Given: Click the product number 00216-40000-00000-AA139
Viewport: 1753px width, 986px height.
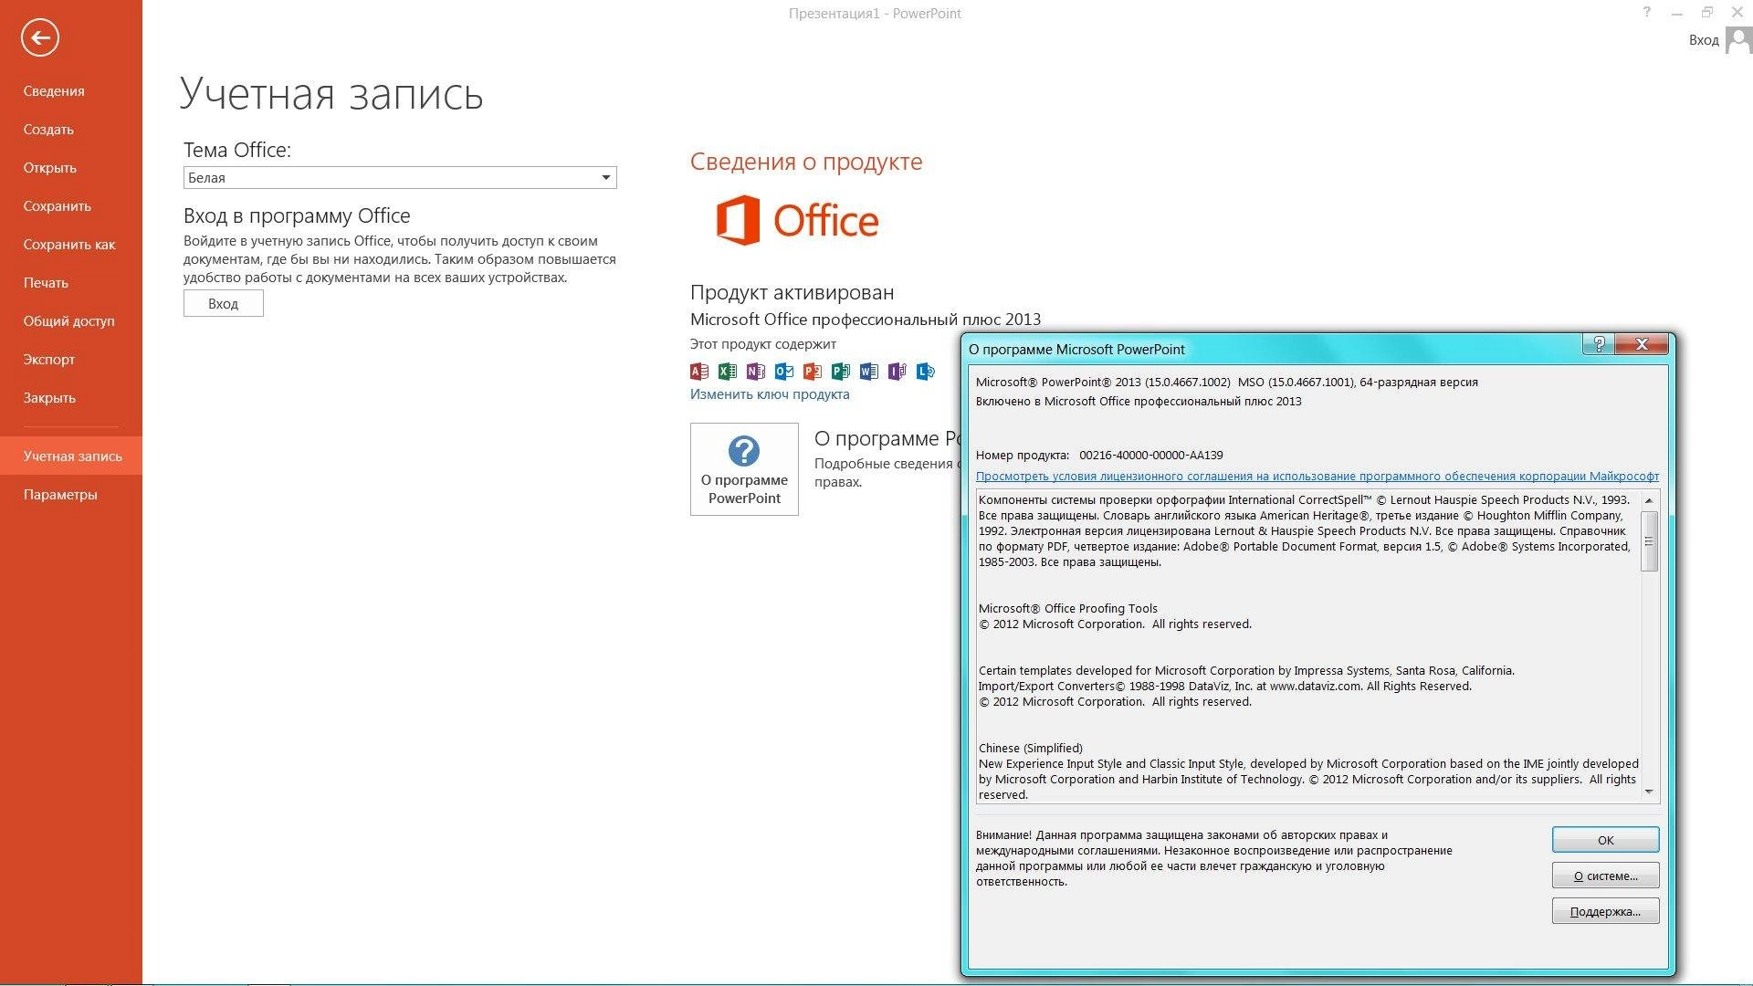Looking at the screenshot, I should pos(1151,456).
